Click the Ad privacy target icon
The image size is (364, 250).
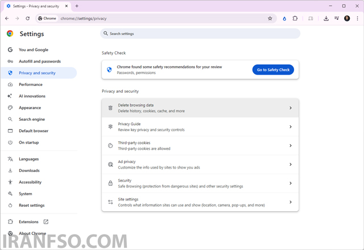110,165
